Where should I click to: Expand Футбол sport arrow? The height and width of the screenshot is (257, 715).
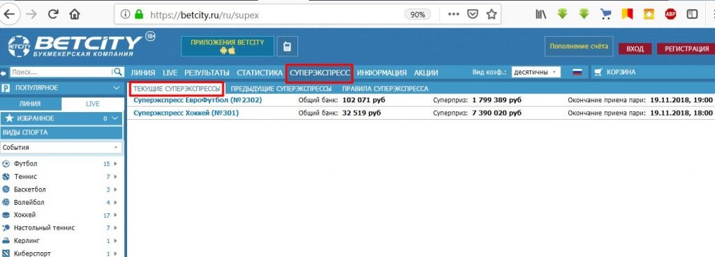(x=115, y=164)
